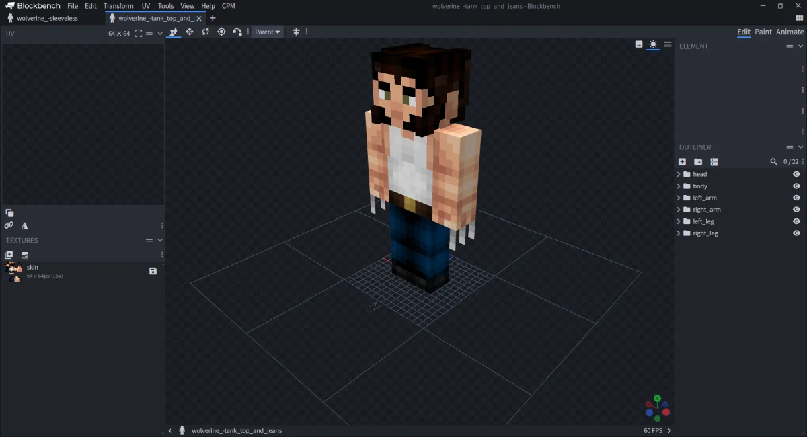
Task: Open the UV menu
Action: tap(146, 6)
